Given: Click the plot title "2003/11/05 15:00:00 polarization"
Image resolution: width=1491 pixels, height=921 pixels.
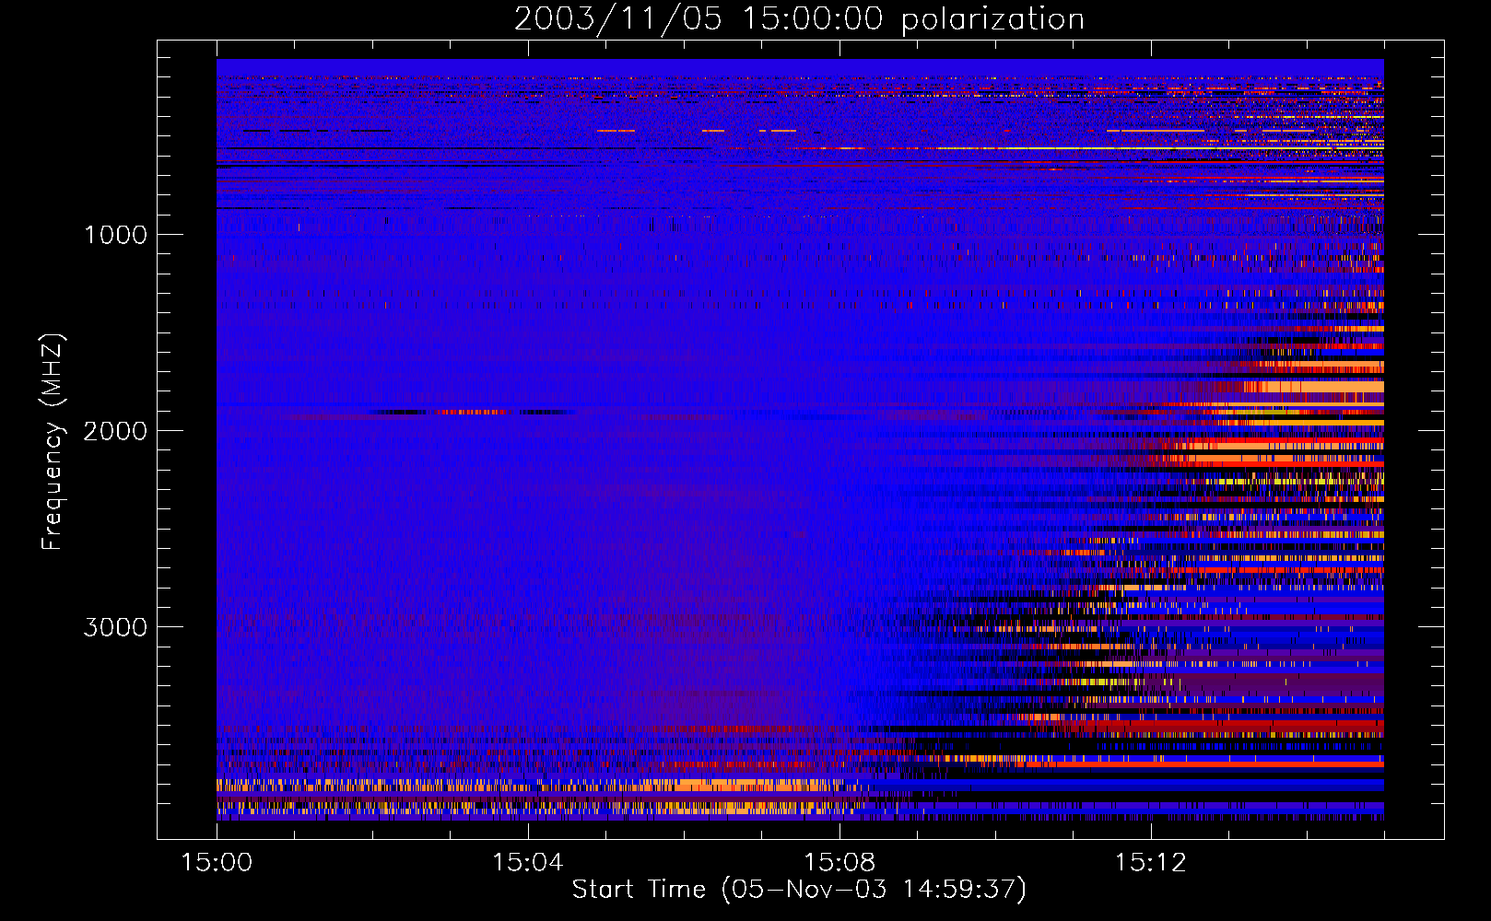Looking at the screenshot, I should click(799, 18).
